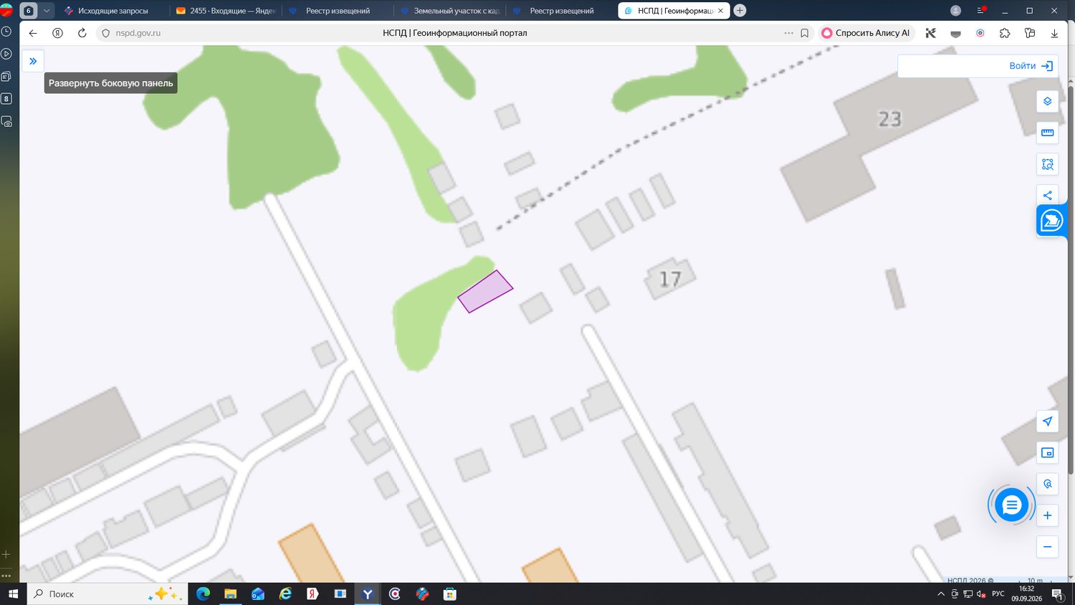Open the Земельный участок browser tab
Image resolution: width=1075 pixels, height=605 pixels.
(x=451, y=11)
